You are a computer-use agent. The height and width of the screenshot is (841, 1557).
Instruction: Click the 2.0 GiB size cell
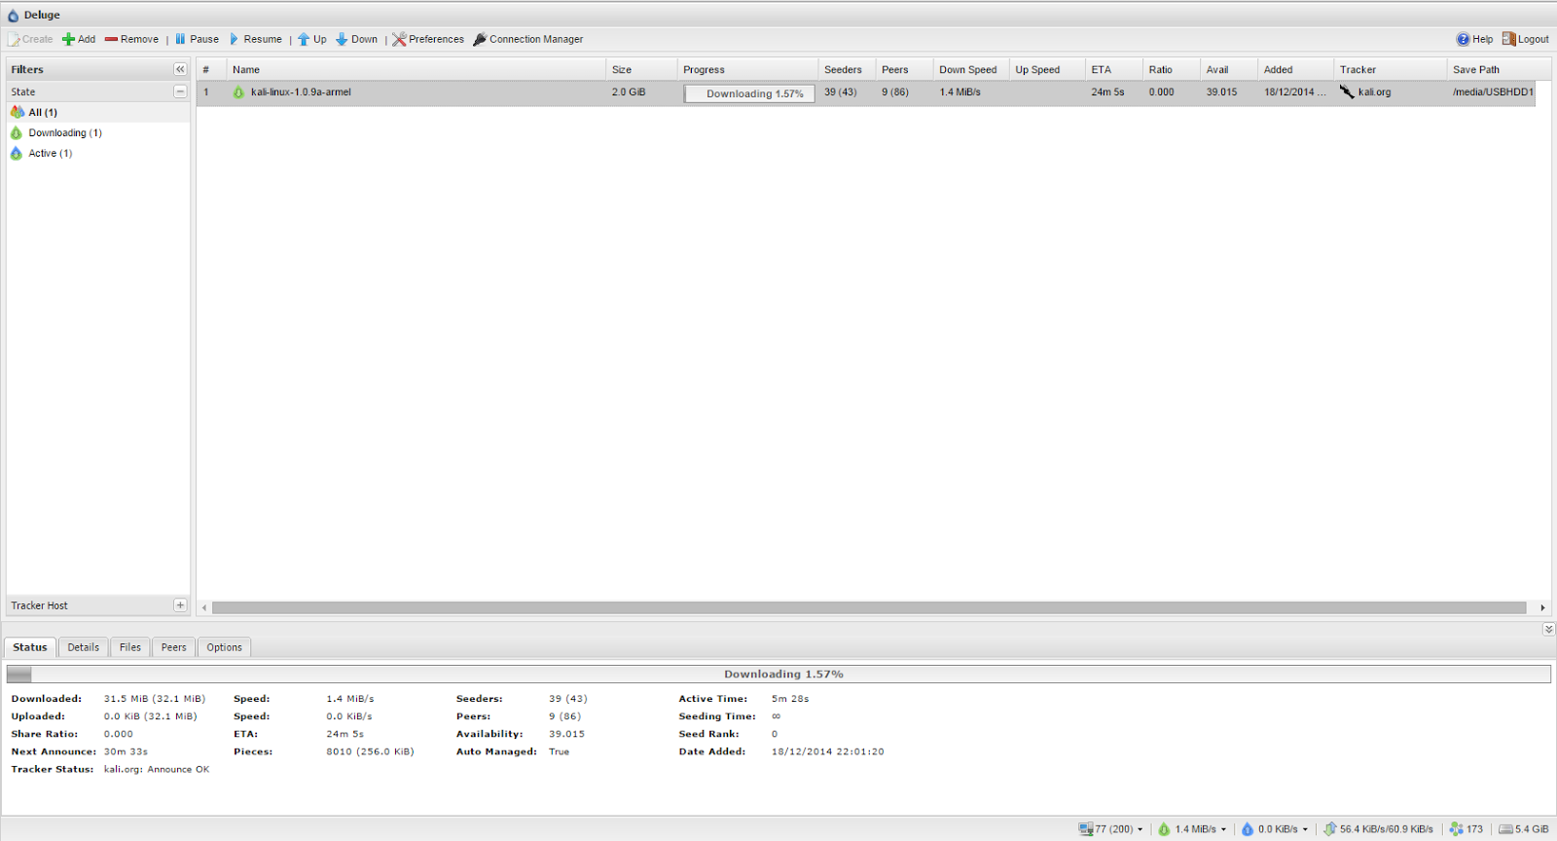[x=629, y=92]
